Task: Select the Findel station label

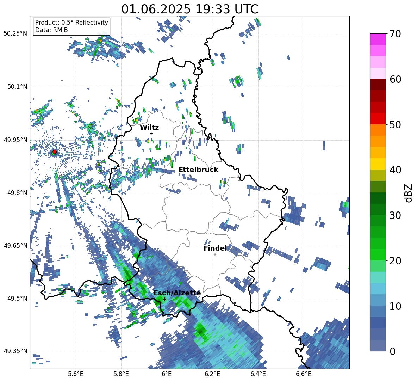Action: click(215, 248)
